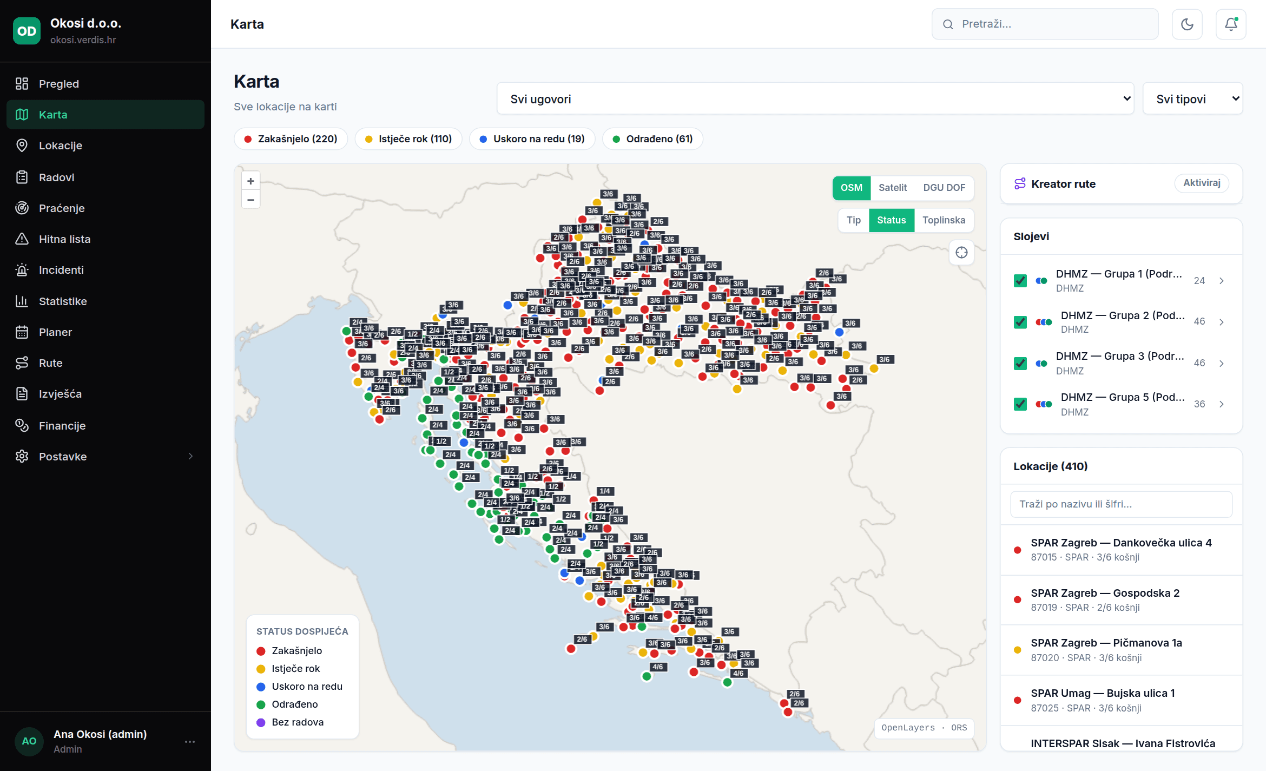Open SPAR Umag Bujska ulica 1 location
1266x771 pixels.
tap(1121, 700)
